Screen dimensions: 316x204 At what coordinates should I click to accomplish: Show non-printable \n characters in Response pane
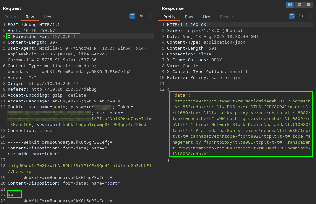(x=301, y=16)
